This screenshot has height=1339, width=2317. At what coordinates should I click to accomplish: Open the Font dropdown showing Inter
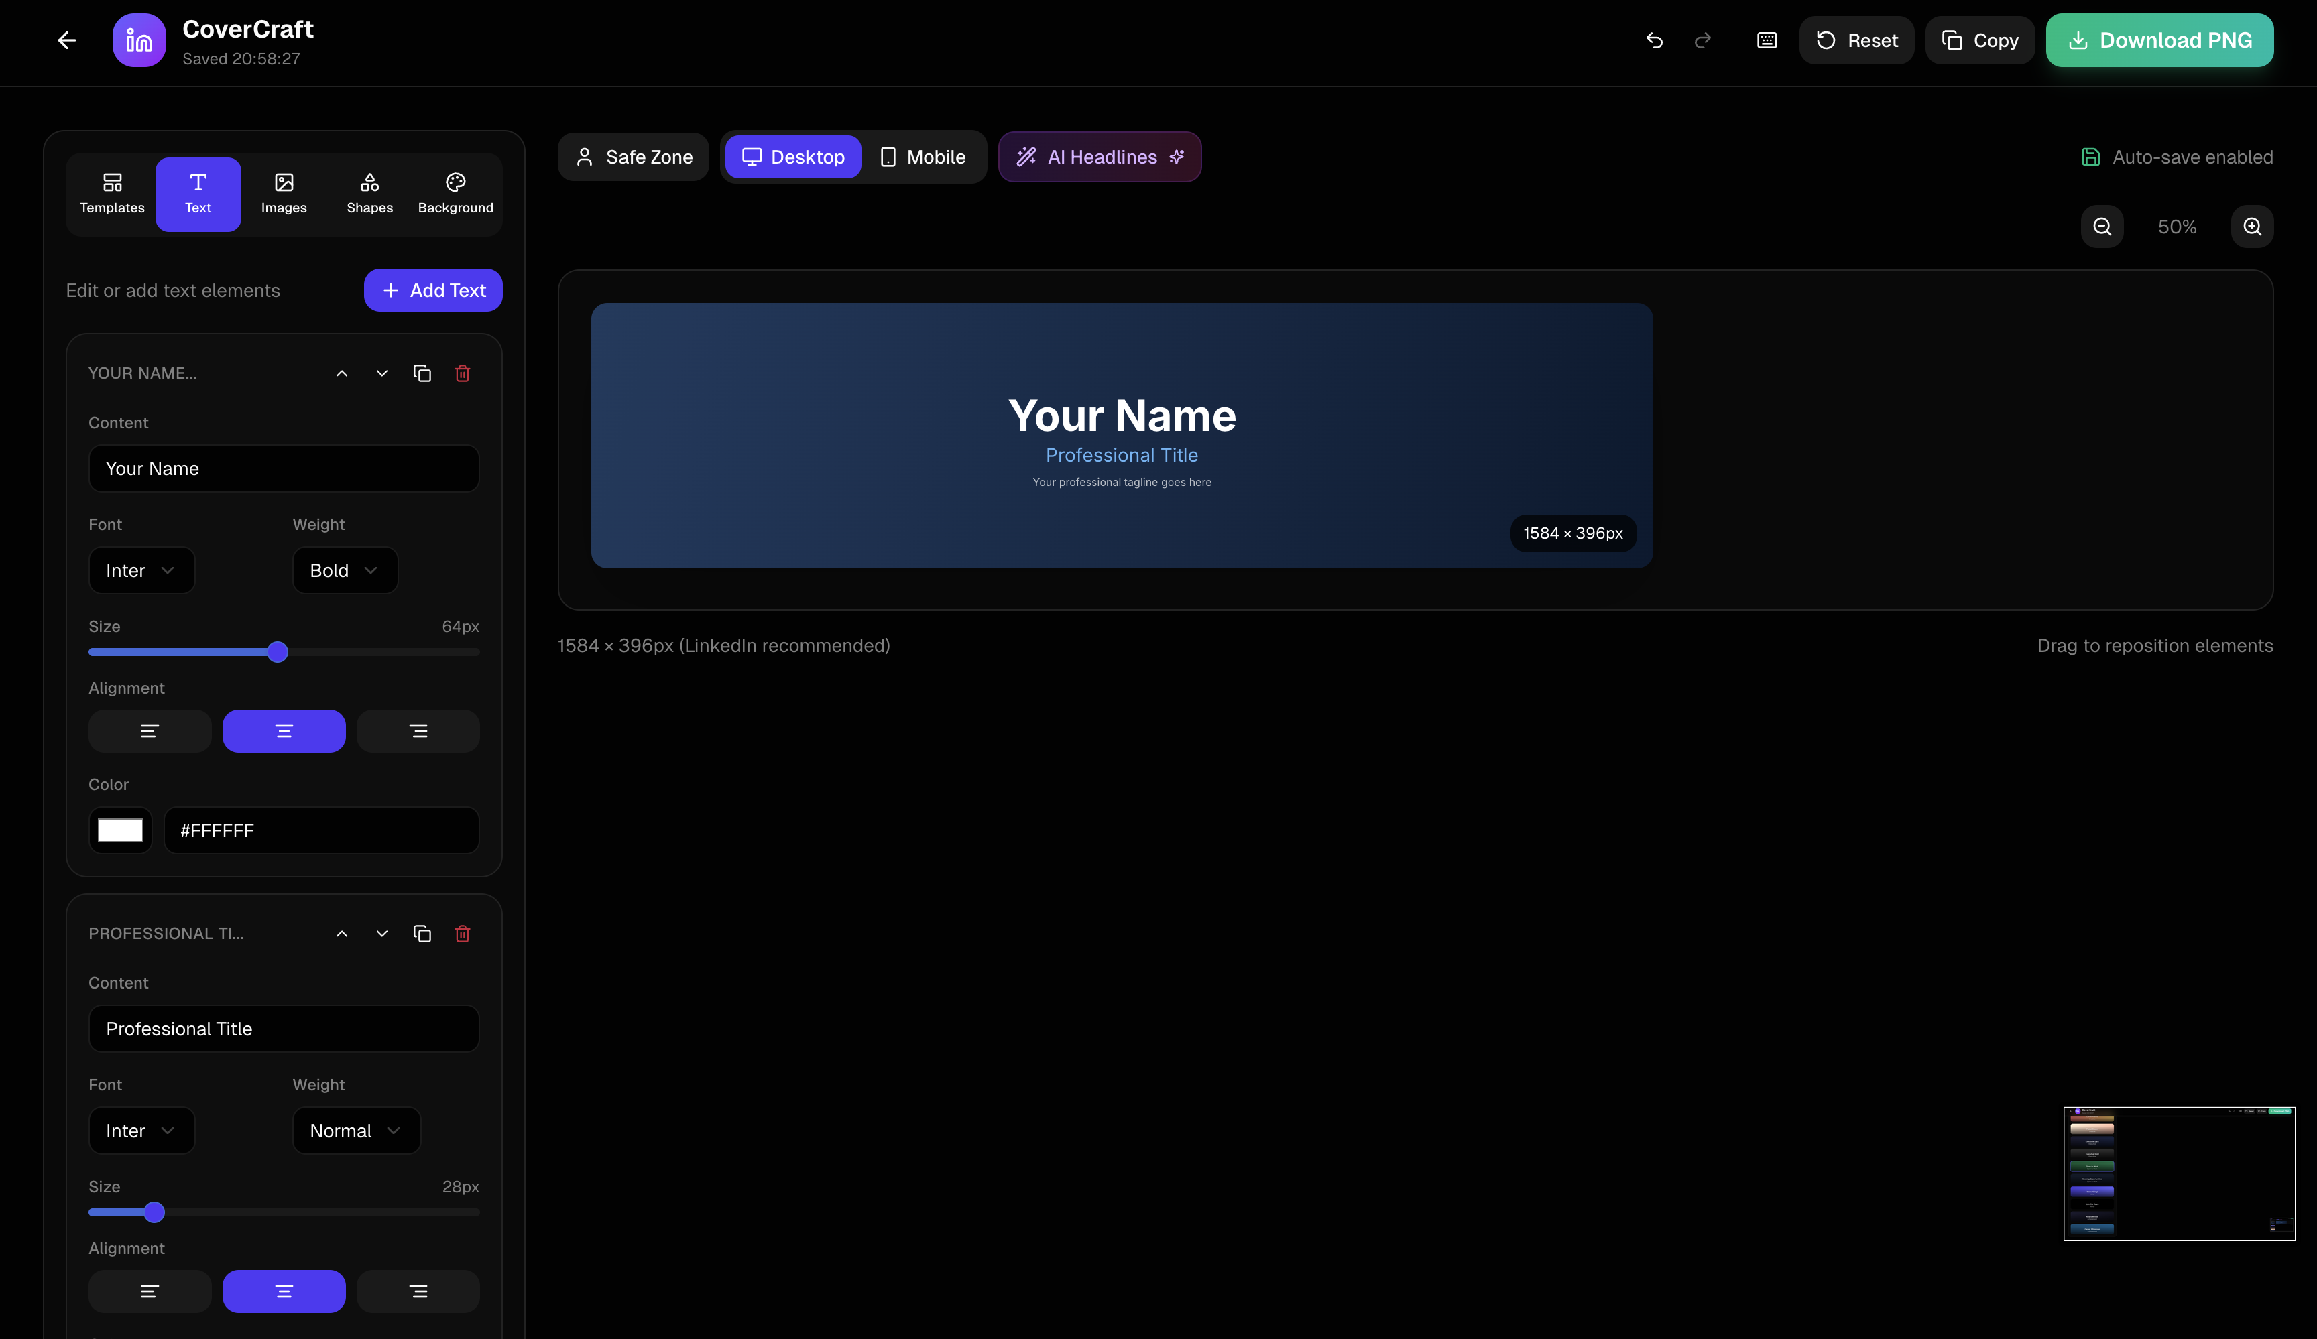[141, 570]
